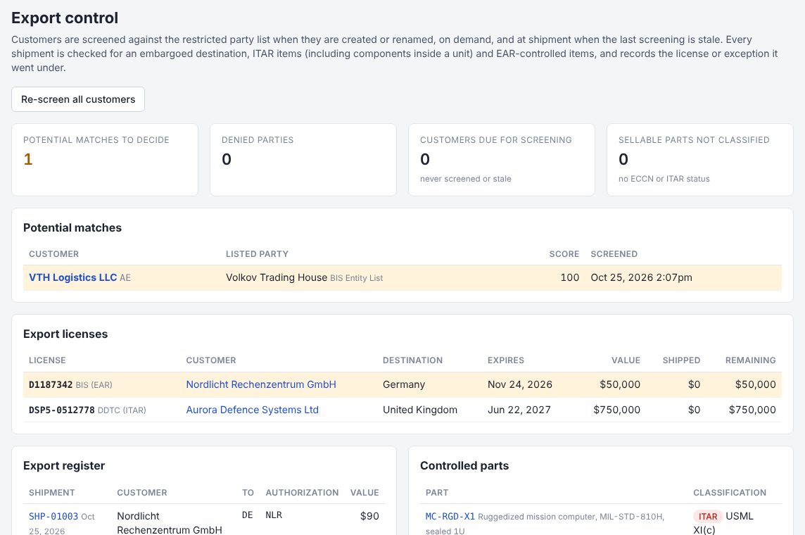This screenshot has height=535, width=805.
Task: Open shipment SHP-01003 in the export register
Action: point(53,517)
